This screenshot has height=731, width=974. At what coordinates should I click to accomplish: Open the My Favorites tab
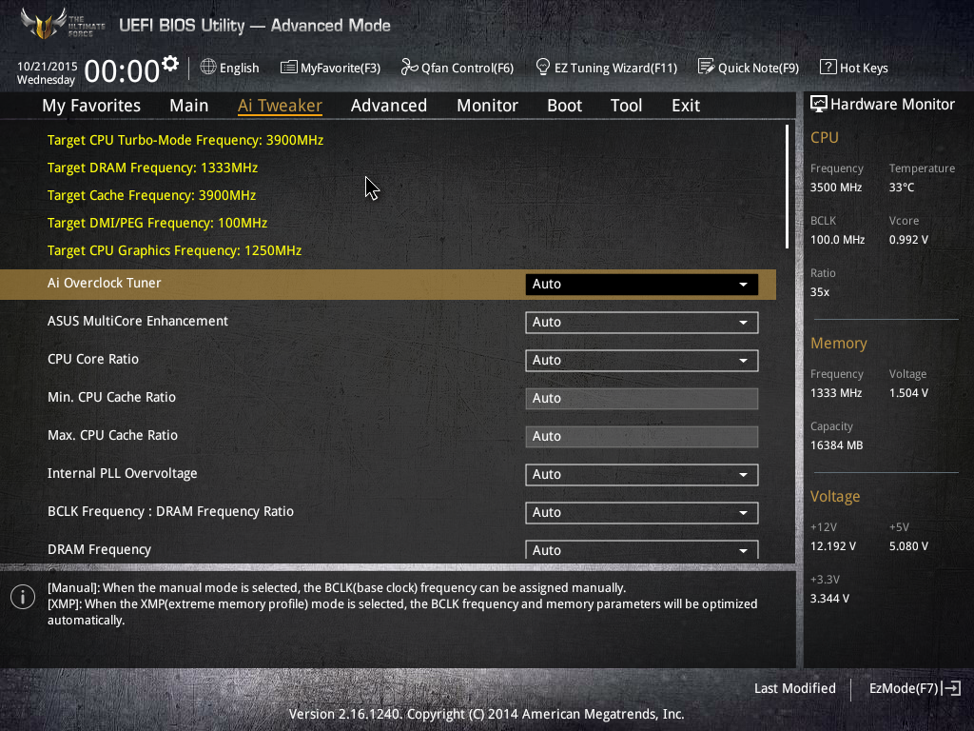point(91,106)
